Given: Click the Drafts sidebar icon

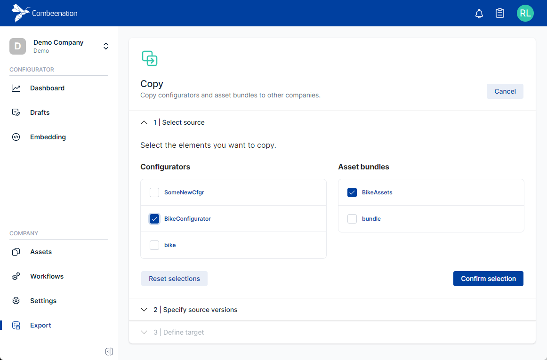Looking at the screenshot, I should point(16,112).
